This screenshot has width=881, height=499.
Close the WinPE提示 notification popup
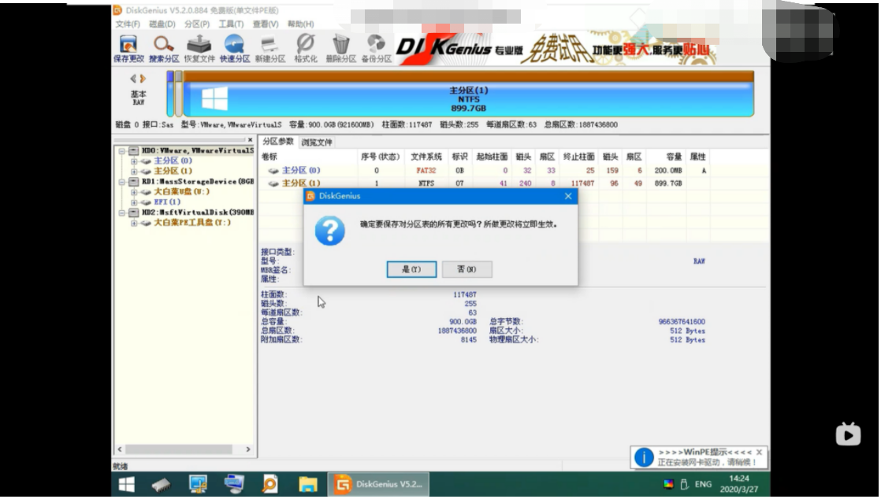759,452
